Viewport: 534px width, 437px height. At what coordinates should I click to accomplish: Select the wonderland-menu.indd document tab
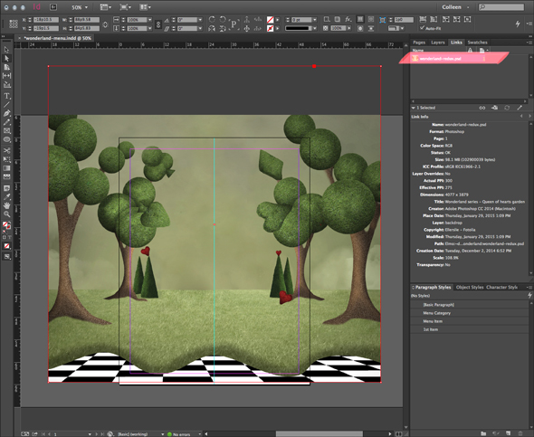tap(57, 38)
